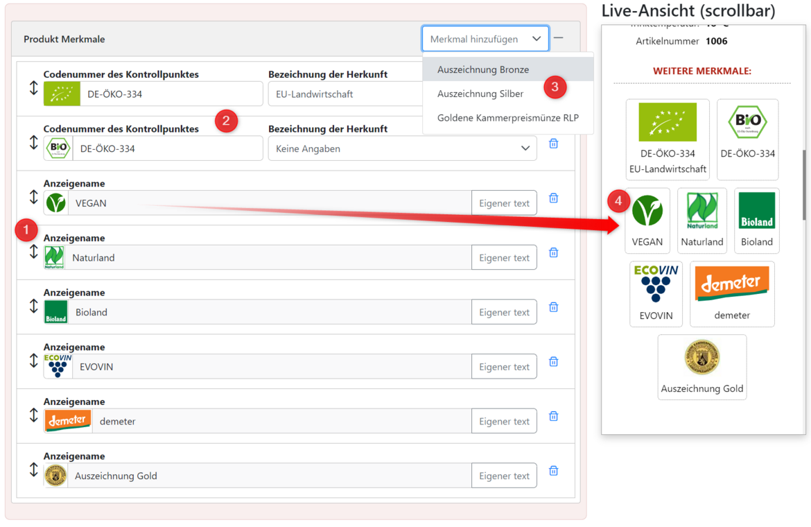
Task: Click the Eigener text field for VEGAN
Action: (505, 203)
